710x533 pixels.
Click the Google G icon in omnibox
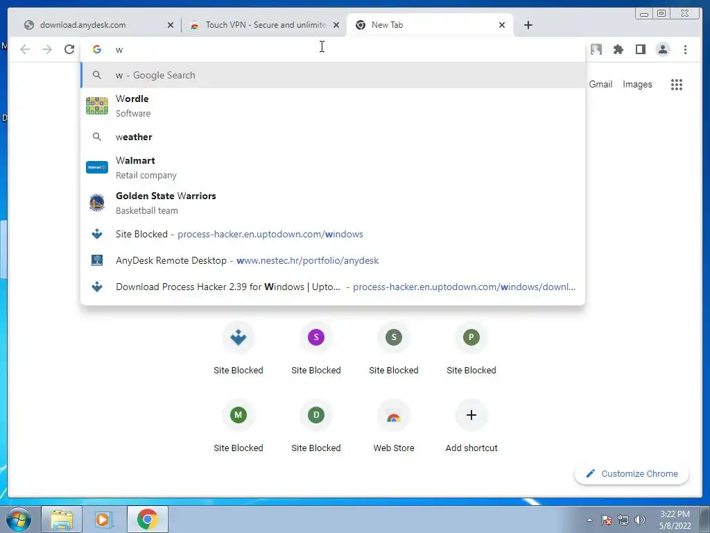(x=97, y=49)
